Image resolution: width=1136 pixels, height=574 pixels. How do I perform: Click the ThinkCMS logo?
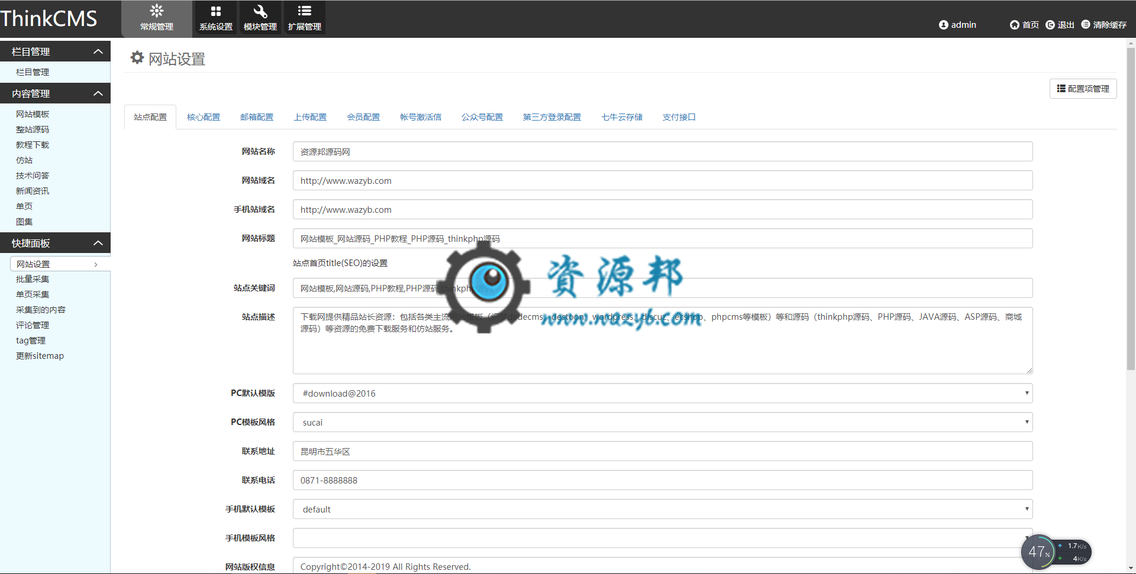49,18
